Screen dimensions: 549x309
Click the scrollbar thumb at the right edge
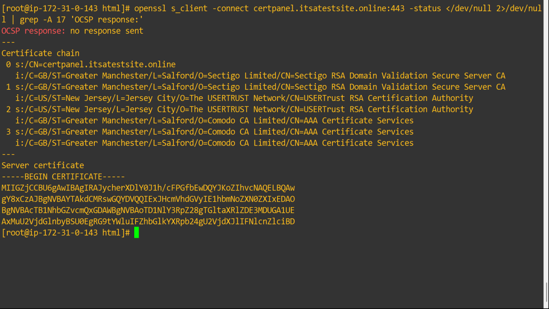coord(546,293)
